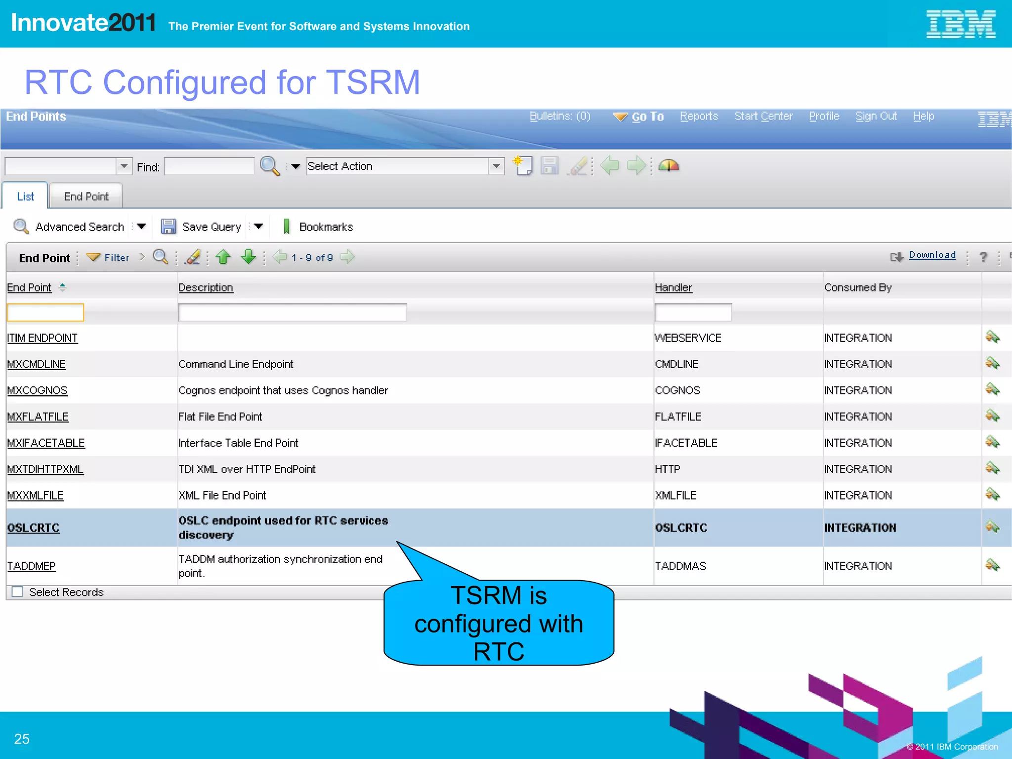Open the Go To menu

click(638, 117)
